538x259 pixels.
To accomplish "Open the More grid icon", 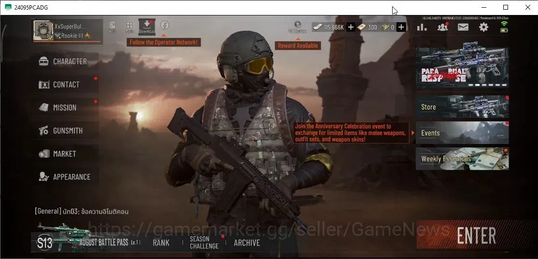I will tap(129, 27).
